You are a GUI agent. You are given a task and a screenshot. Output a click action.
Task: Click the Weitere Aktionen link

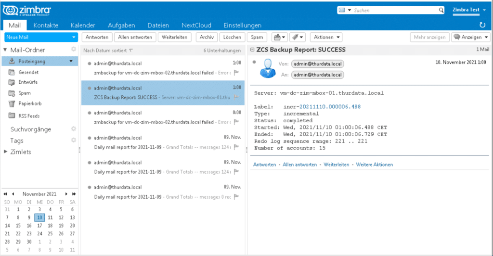374,165
